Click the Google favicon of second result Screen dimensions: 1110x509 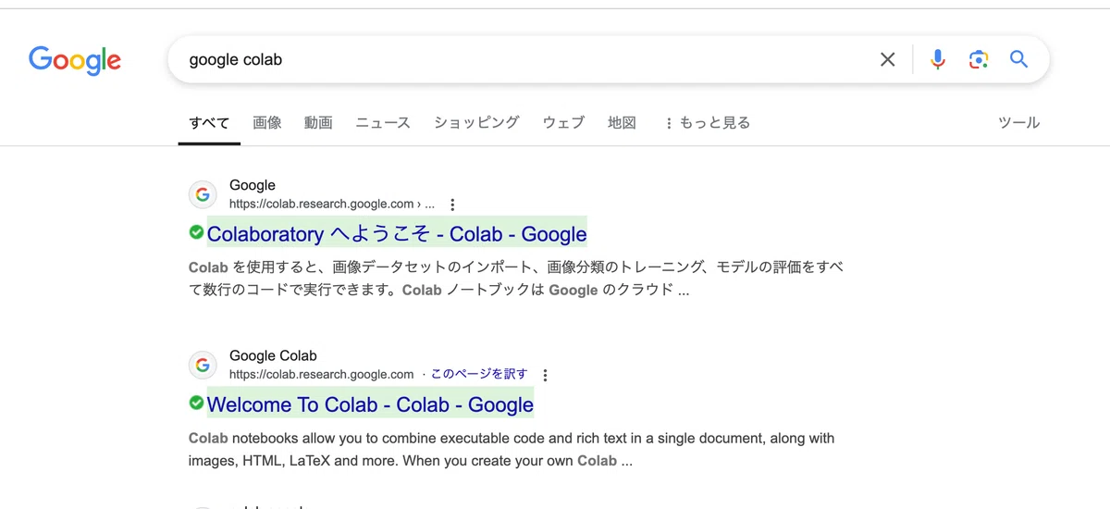[203, 365]
